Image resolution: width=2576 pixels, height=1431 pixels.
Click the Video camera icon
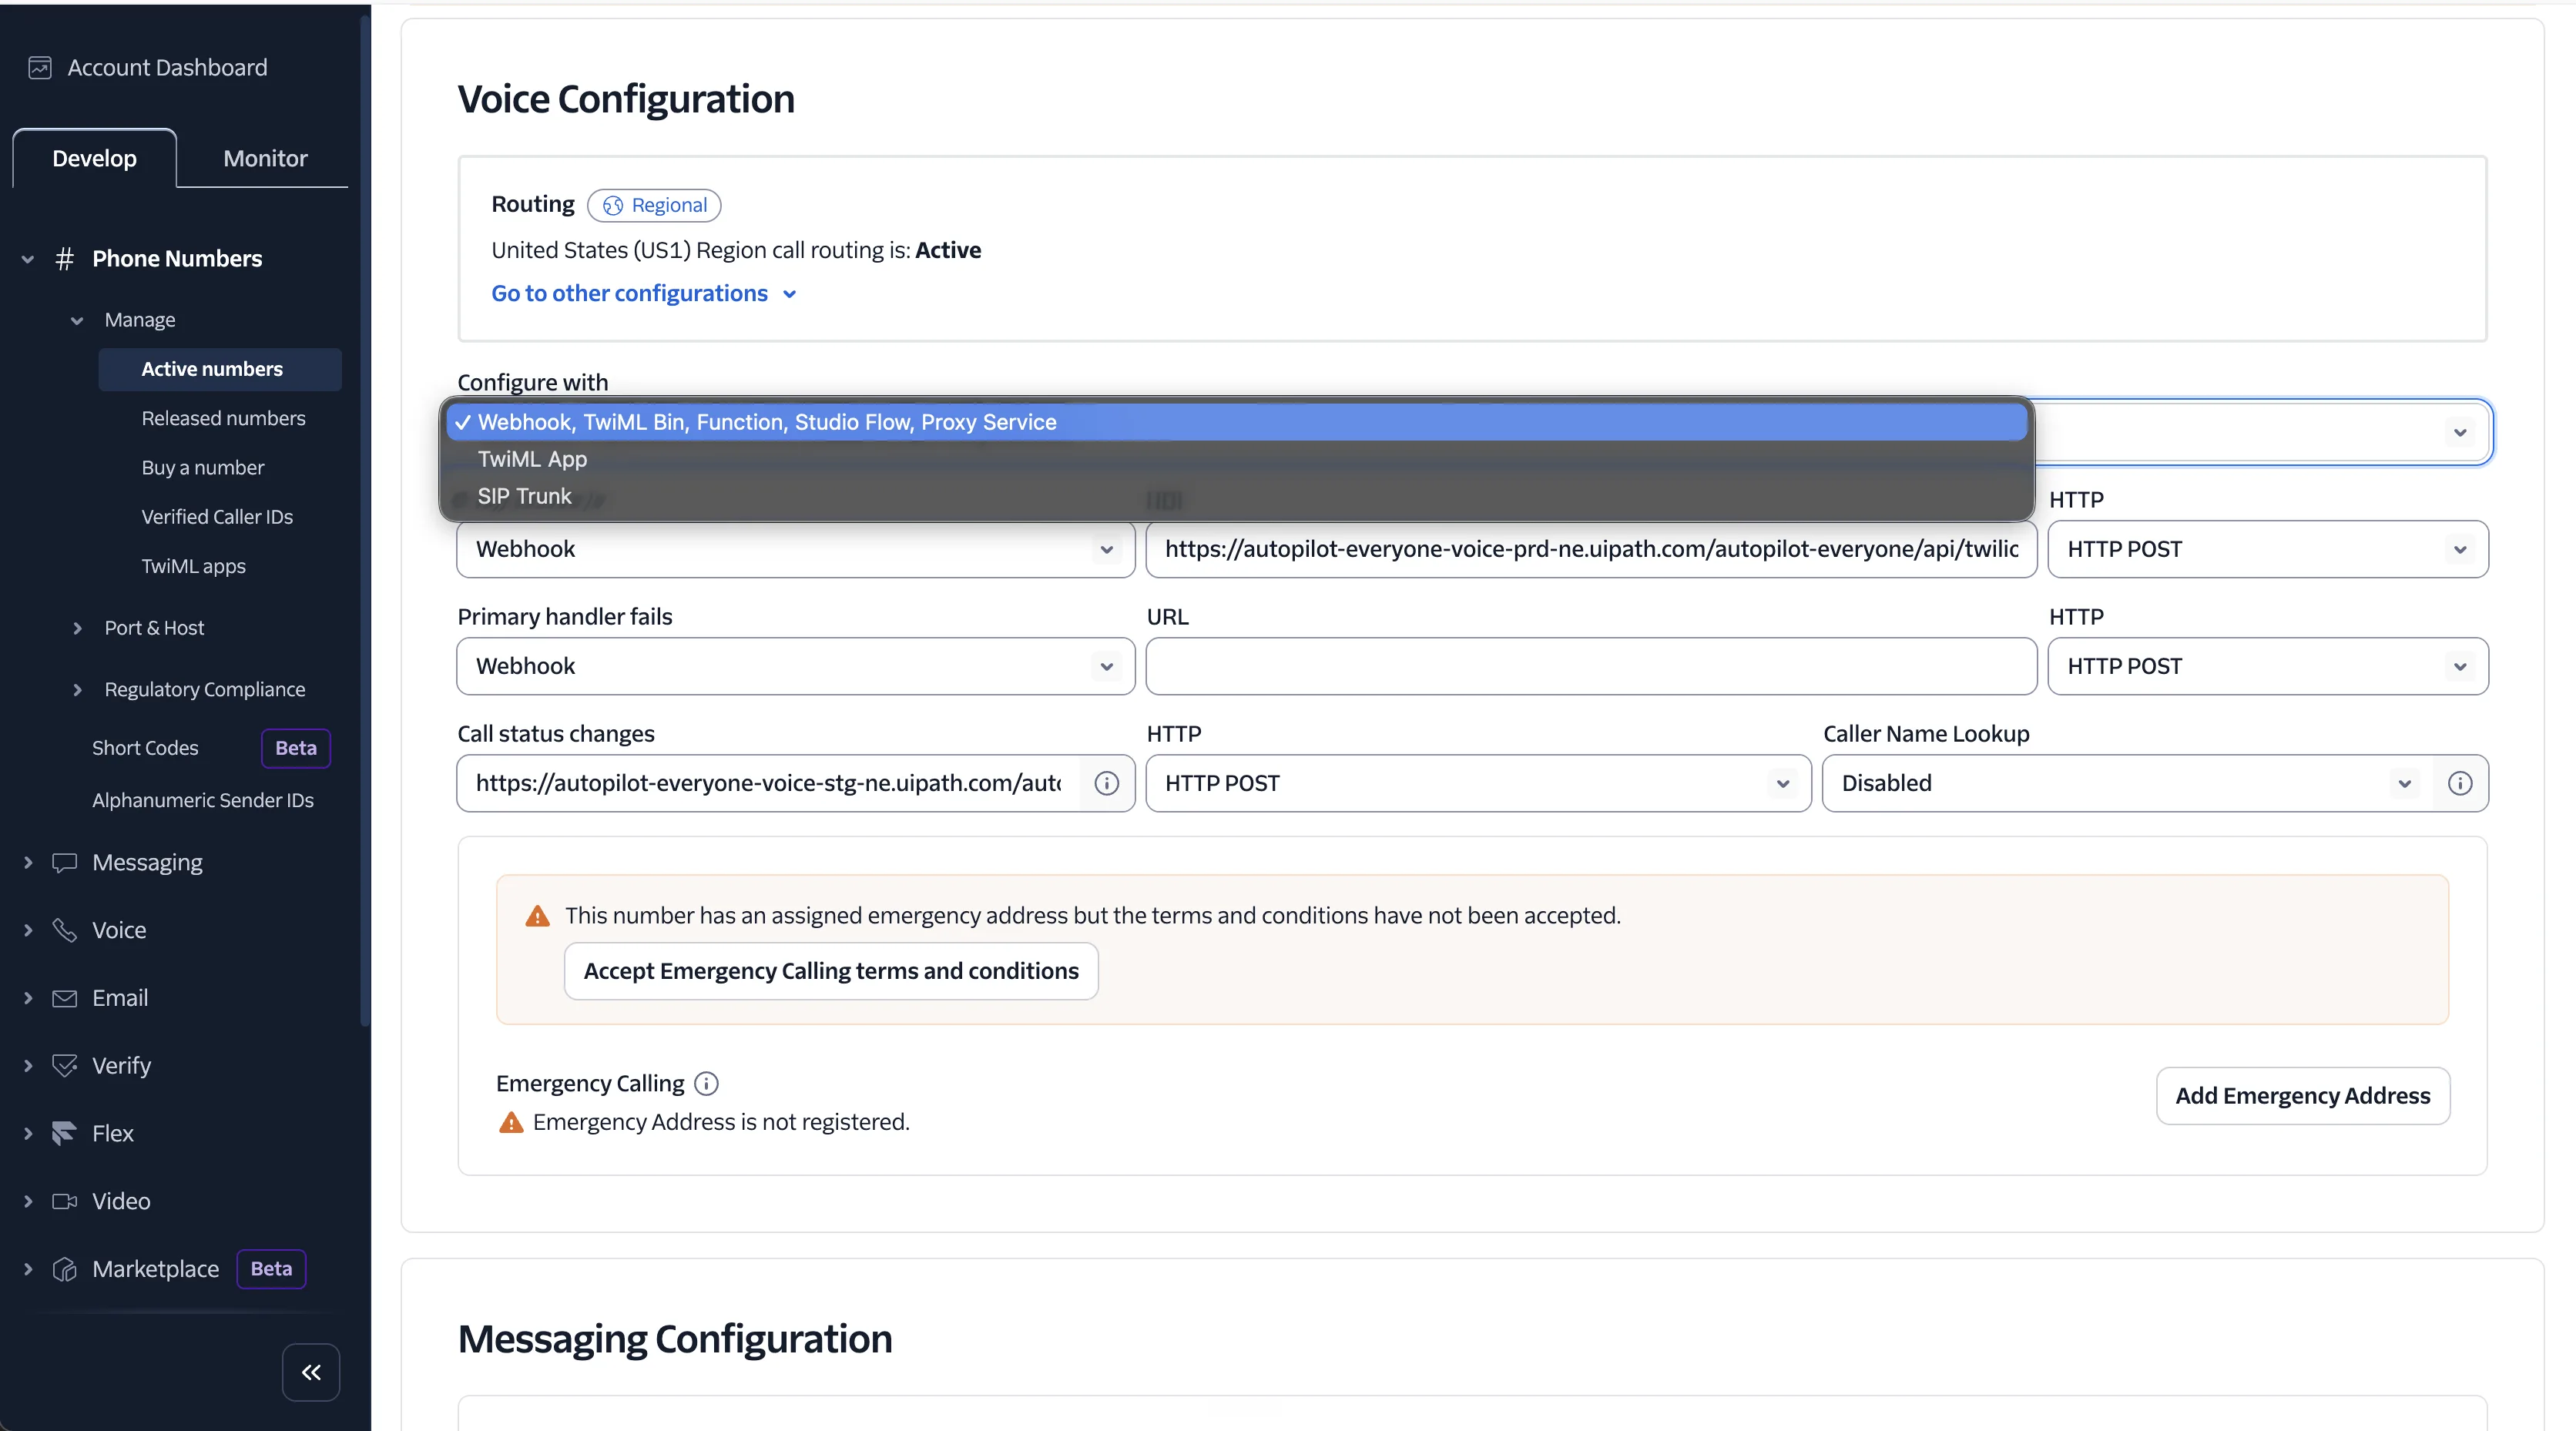(65, 1201)
